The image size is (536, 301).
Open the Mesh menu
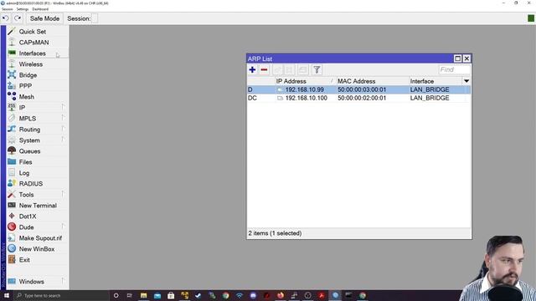pyautogui.click(x=26, y=97)
